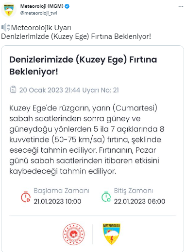Click the Bitiş Zamanı label
The height and width of the screenshot is (252, 186).
pos(134,191)
